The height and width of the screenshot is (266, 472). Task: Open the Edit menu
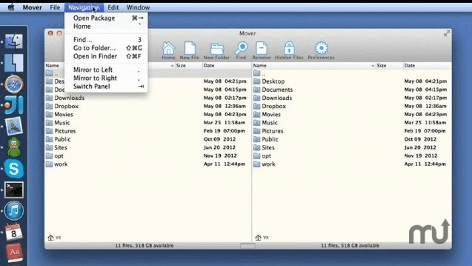tap(113, 7)
